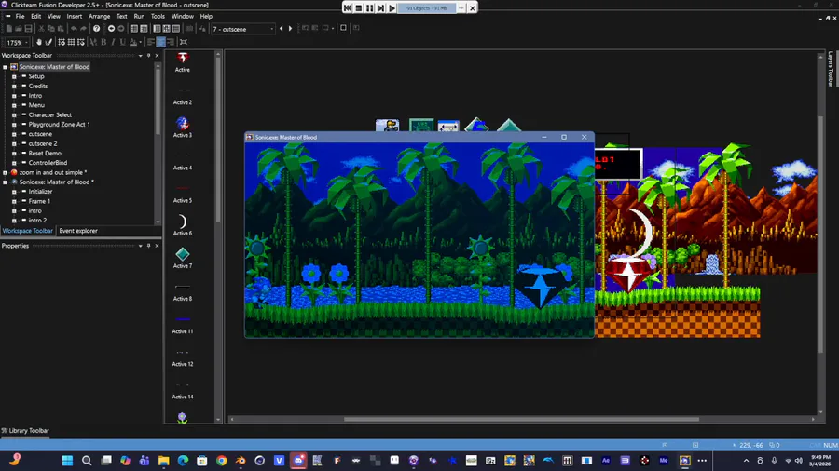Click the horizontal scrollbar of frame editor
The height and width of the screenshot is (471, 839).
[521, 419]
